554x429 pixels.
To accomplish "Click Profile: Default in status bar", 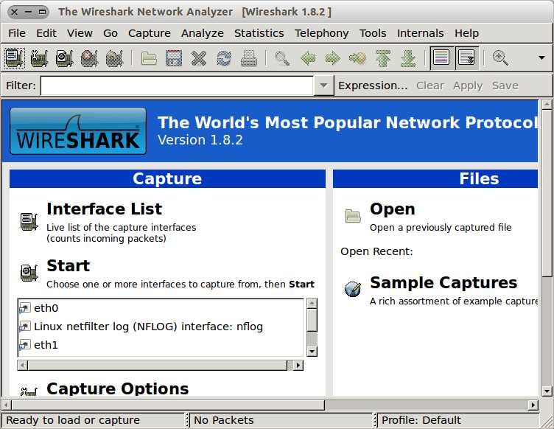I will pyautogui.click(x=421, y=420).
